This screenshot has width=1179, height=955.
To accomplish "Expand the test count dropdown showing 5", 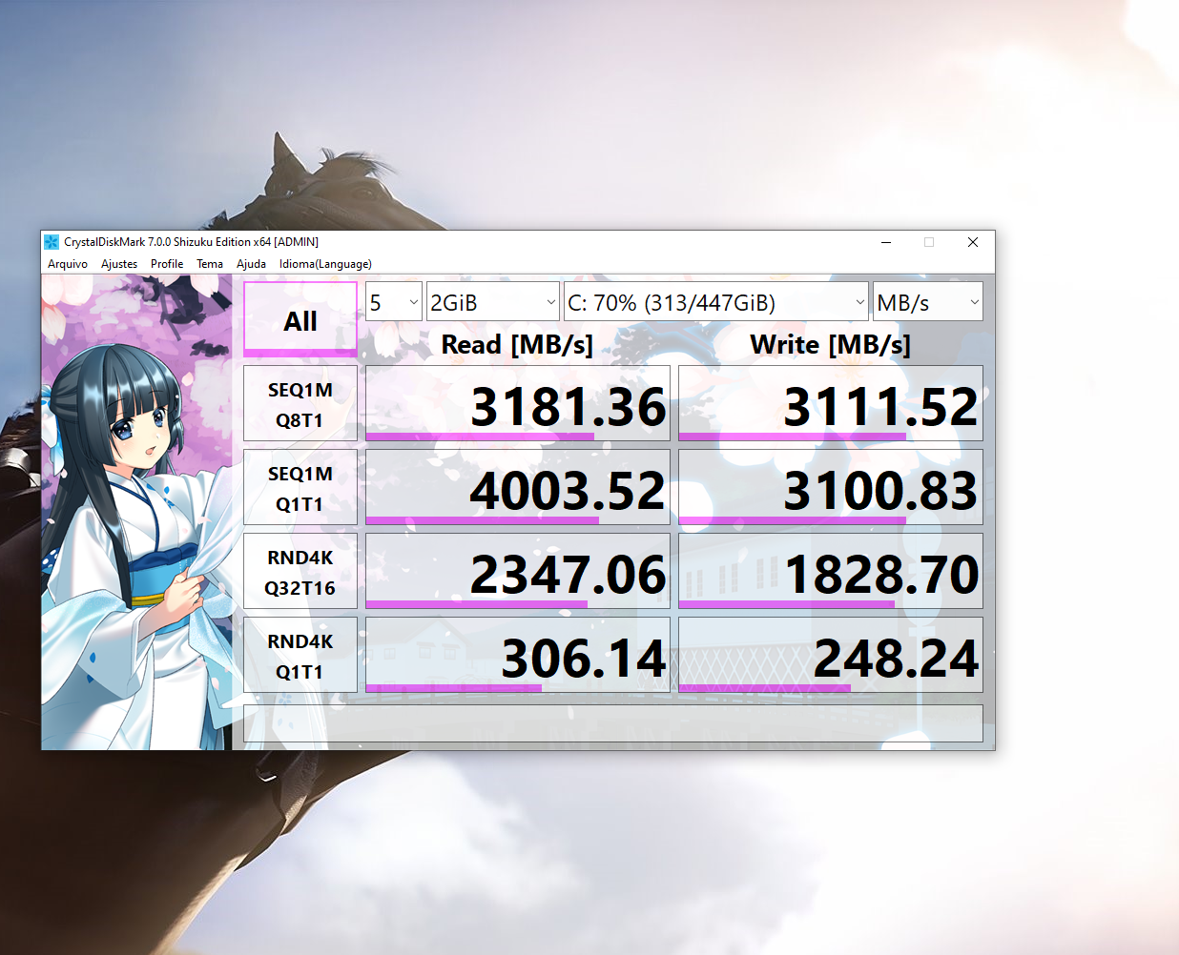I will [x=394, y=302].
